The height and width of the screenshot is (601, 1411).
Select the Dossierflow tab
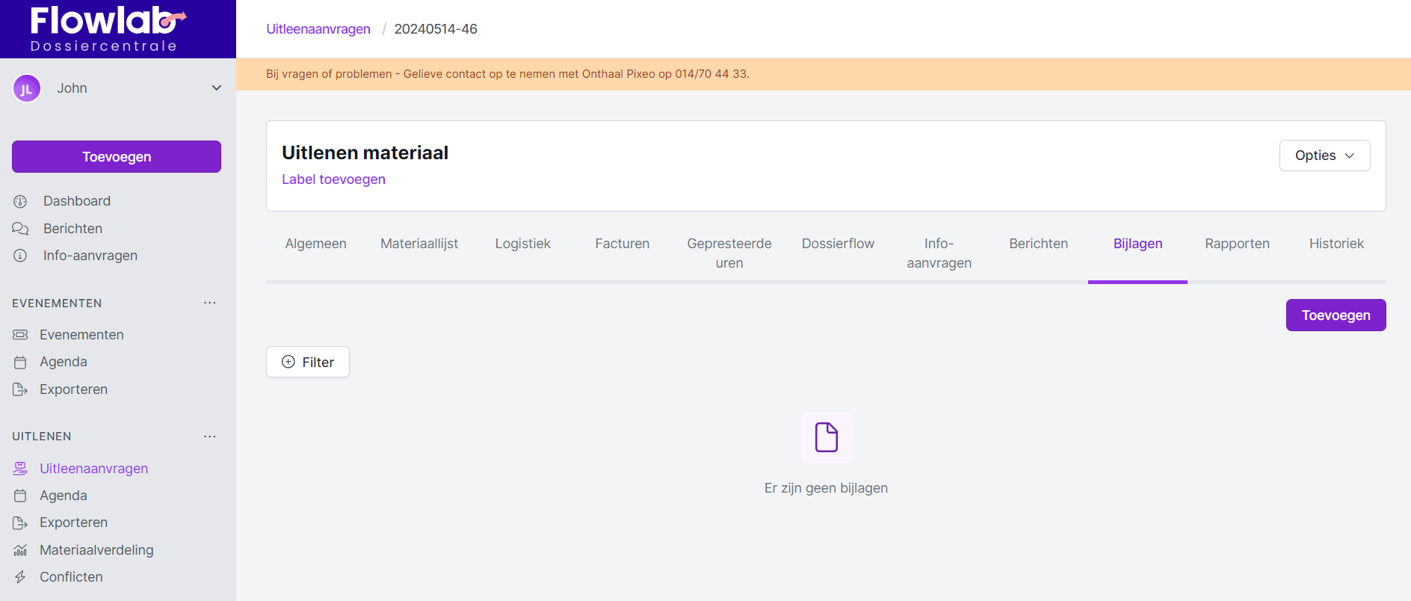point(838,244)
